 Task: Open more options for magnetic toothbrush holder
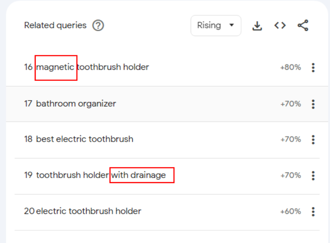[313, 67]
